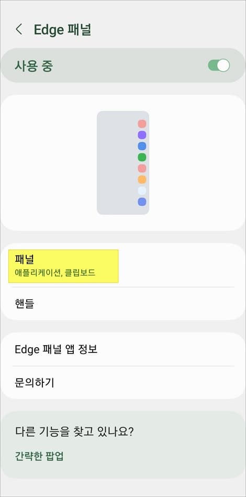Click the pale white app dot in preview

click(142, 191)
